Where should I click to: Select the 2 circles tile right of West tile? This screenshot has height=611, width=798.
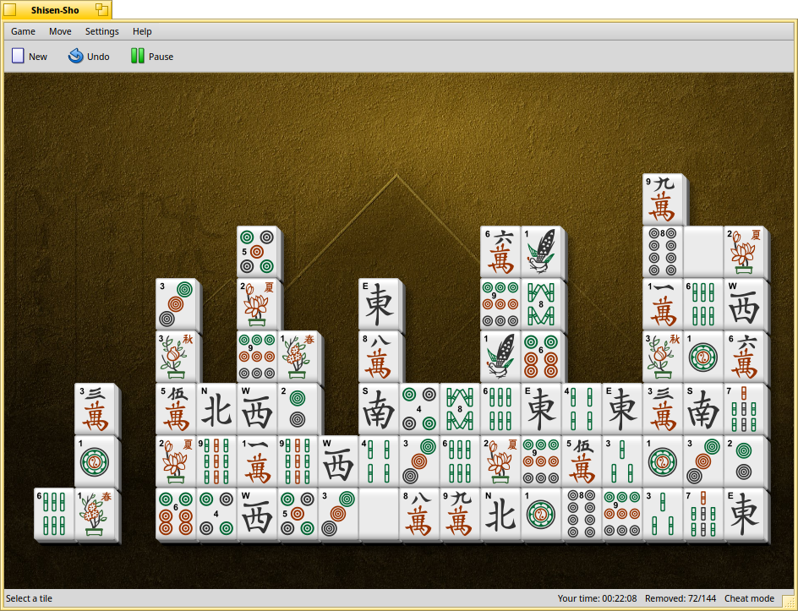(298, 409)
